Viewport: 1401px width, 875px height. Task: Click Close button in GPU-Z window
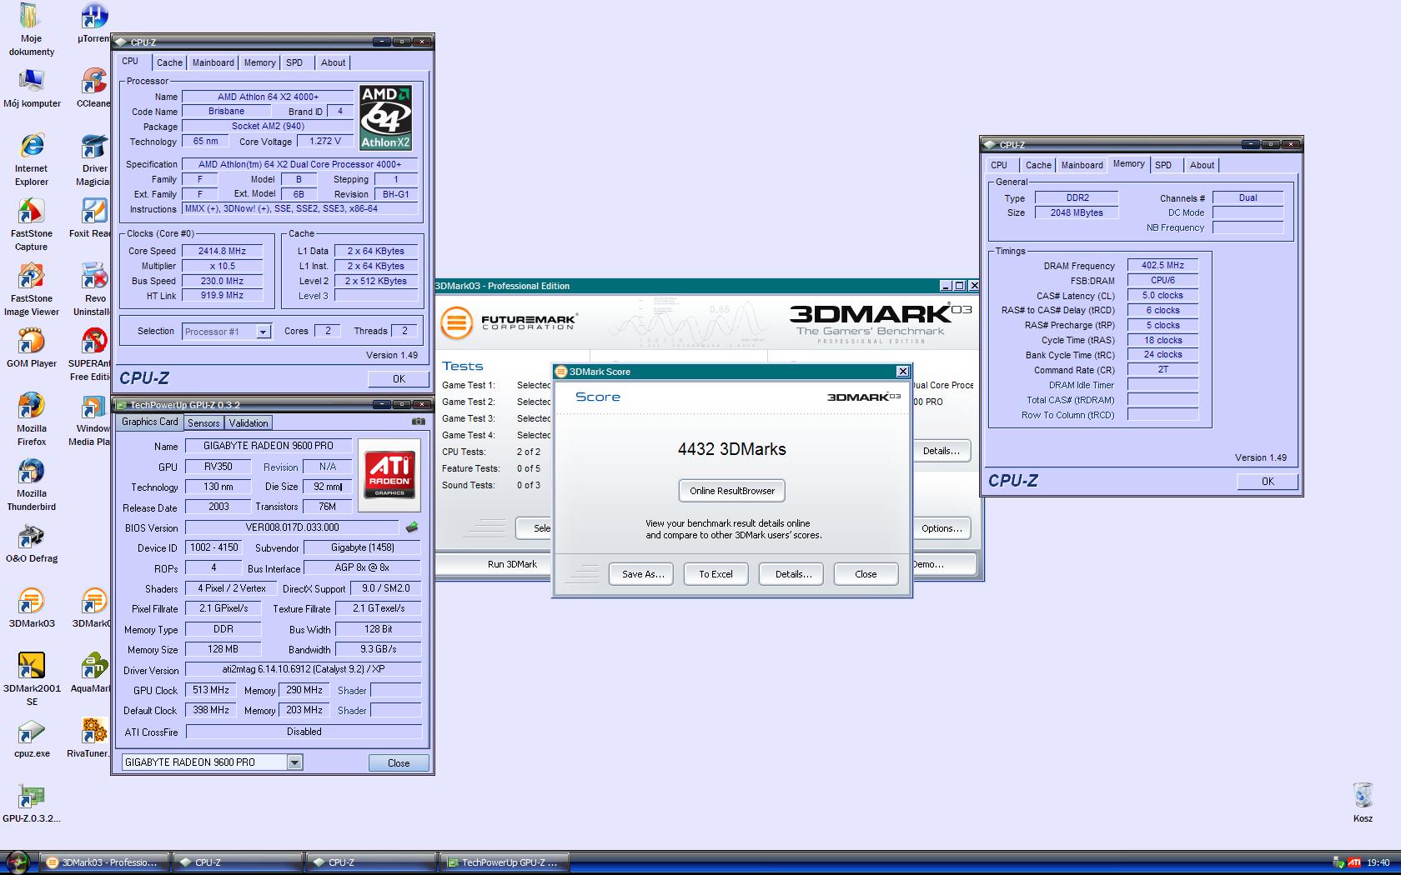coord(399,762)
